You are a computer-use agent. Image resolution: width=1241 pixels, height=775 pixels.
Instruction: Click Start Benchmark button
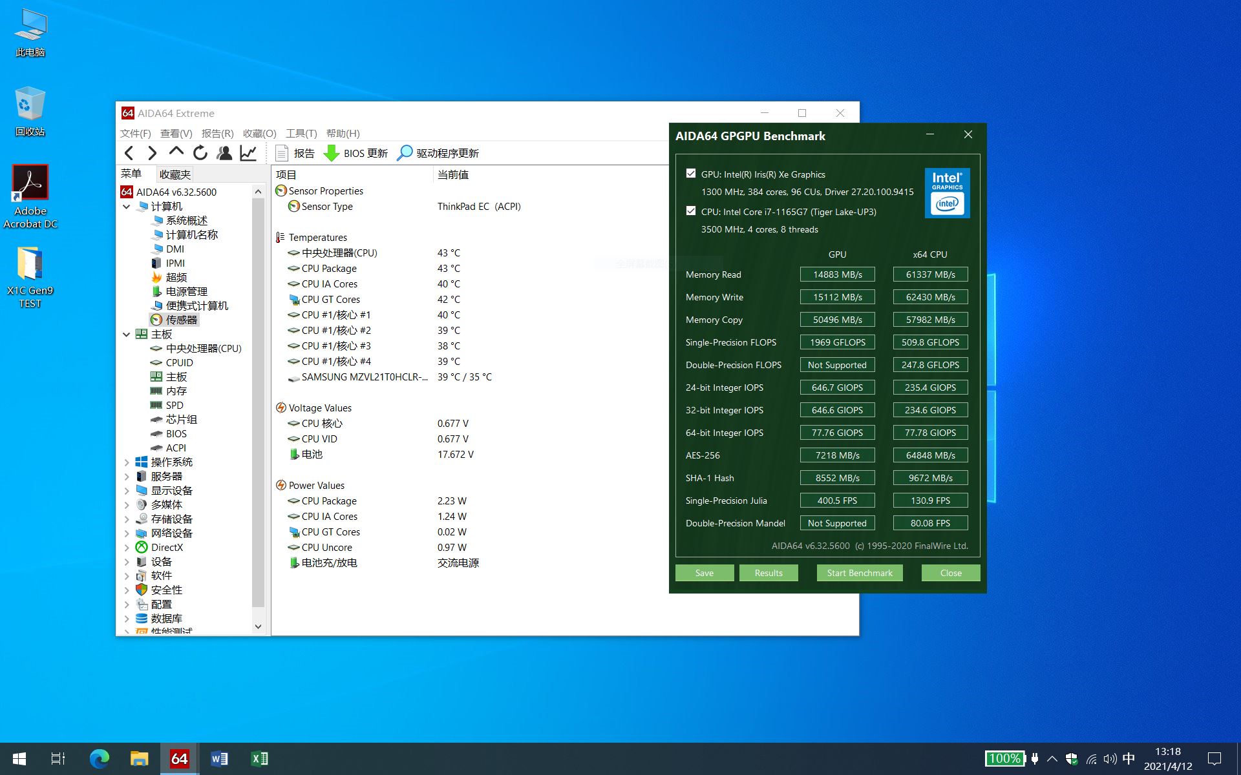click(860, 573)
